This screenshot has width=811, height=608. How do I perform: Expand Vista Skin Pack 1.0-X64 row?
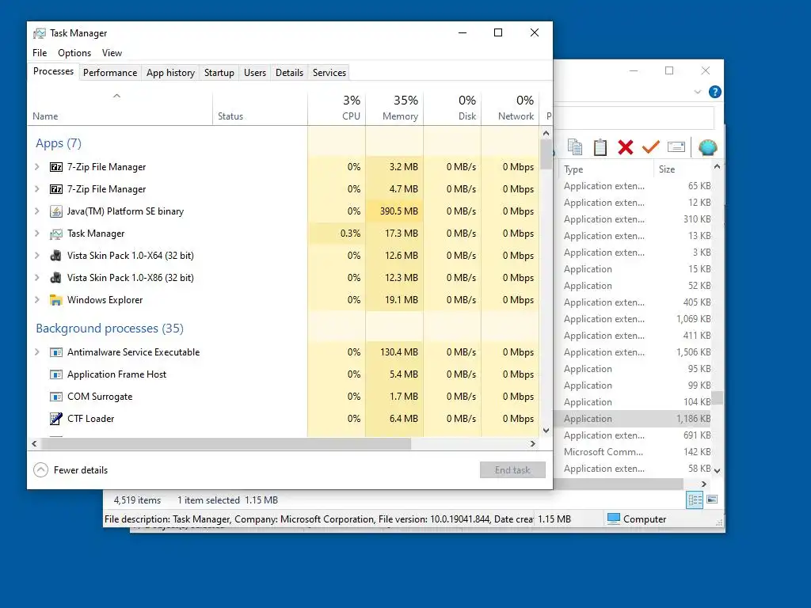[x=36, y=256]
